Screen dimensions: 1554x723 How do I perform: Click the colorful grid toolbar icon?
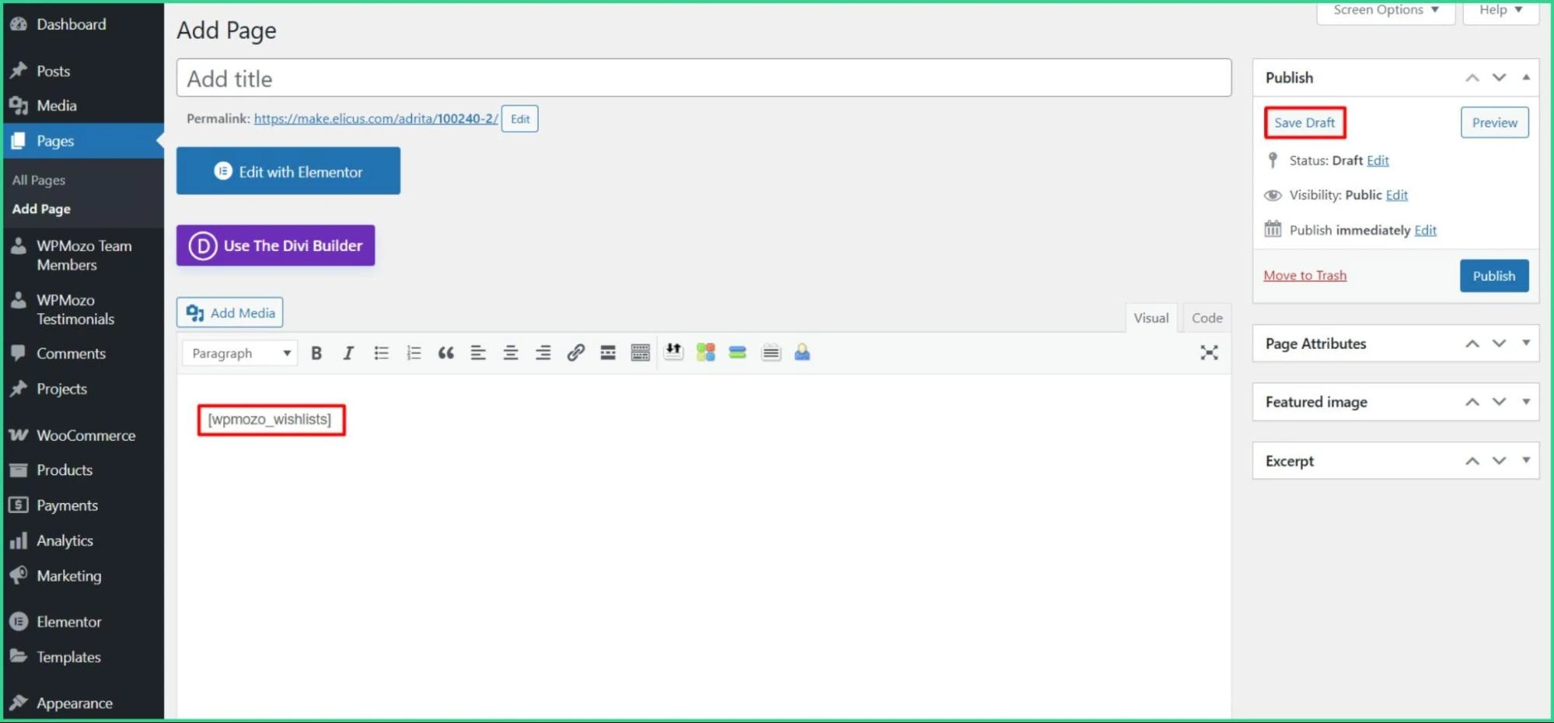point(706,352)
